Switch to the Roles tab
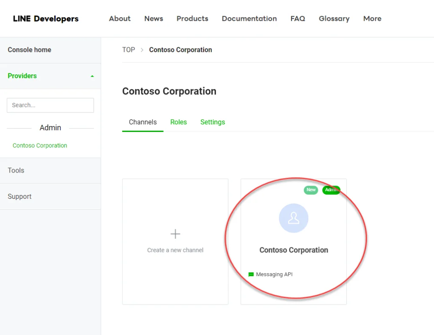Screen dimensions: 434x335 [x=178, y=122]
